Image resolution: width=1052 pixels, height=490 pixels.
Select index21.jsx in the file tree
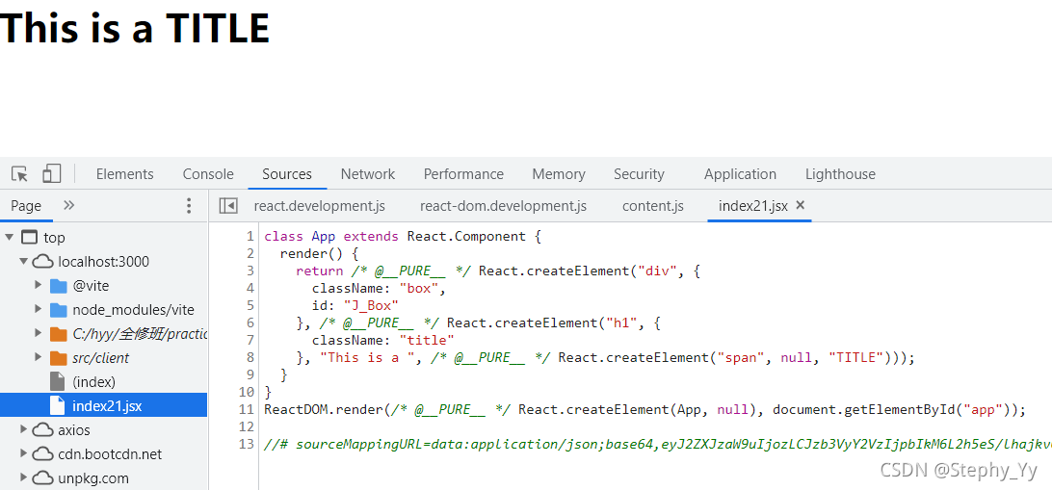pos(103,405)
